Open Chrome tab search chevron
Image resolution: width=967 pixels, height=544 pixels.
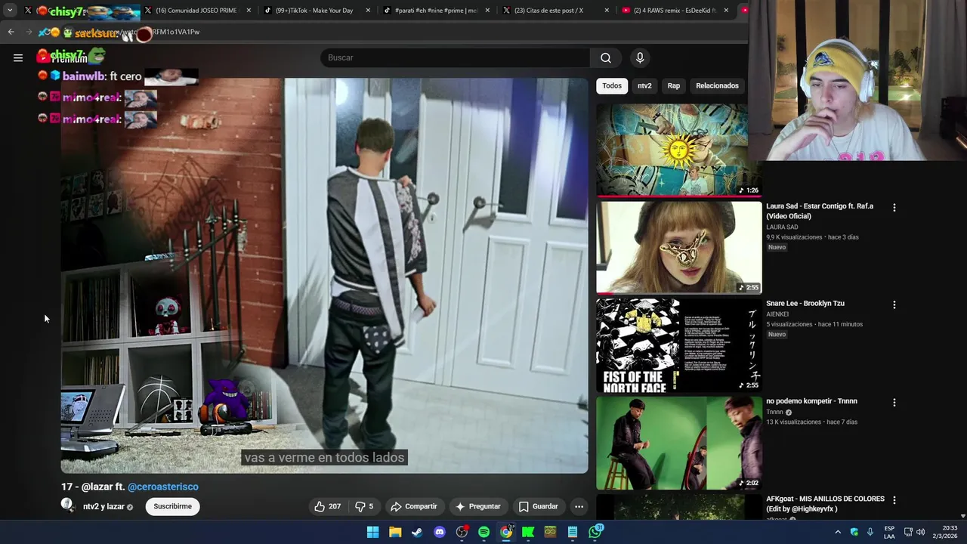[x=9, y=10]
